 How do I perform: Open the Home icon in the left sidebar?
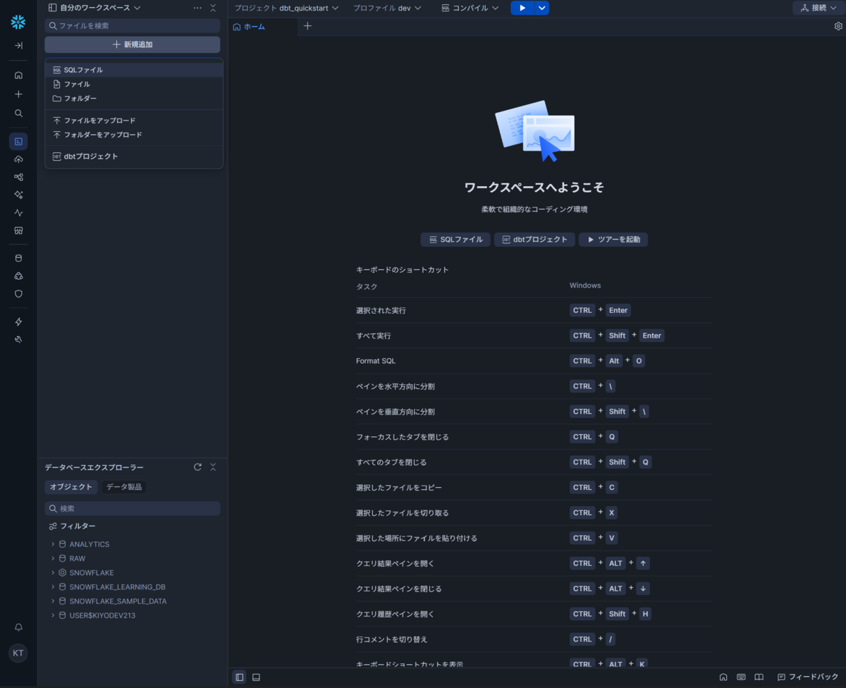point(18,75)
